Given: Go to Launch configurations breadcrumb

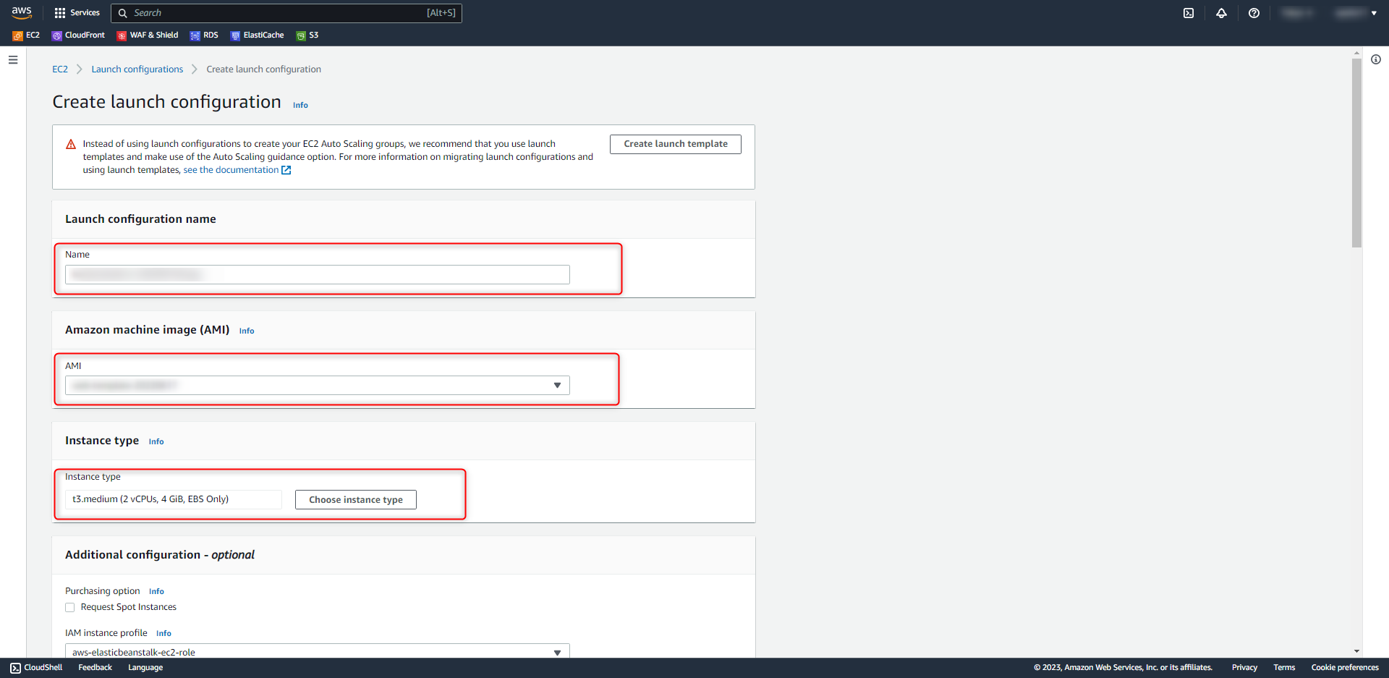Looking at the screenshot, I should (x=137, y=69).
